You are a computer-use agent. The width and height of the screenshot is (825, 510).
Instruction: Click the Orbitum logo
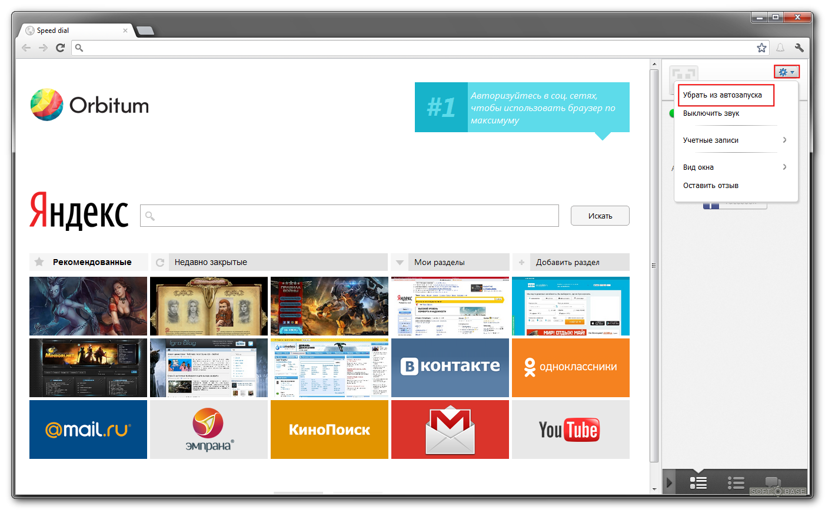click(89, 105)
